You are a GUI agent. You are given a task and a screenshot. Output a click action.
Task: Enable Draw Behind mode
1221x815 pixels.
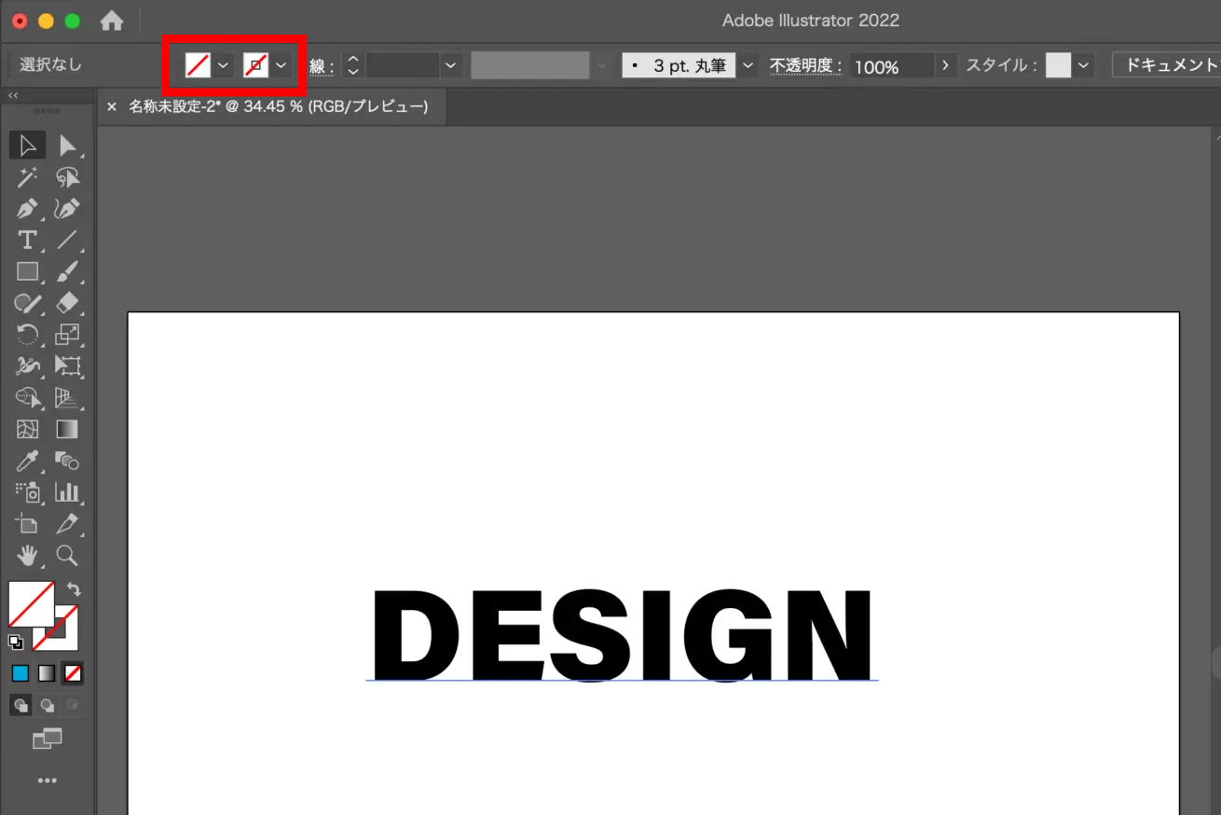pyautogui.click(x=47, y=706)
